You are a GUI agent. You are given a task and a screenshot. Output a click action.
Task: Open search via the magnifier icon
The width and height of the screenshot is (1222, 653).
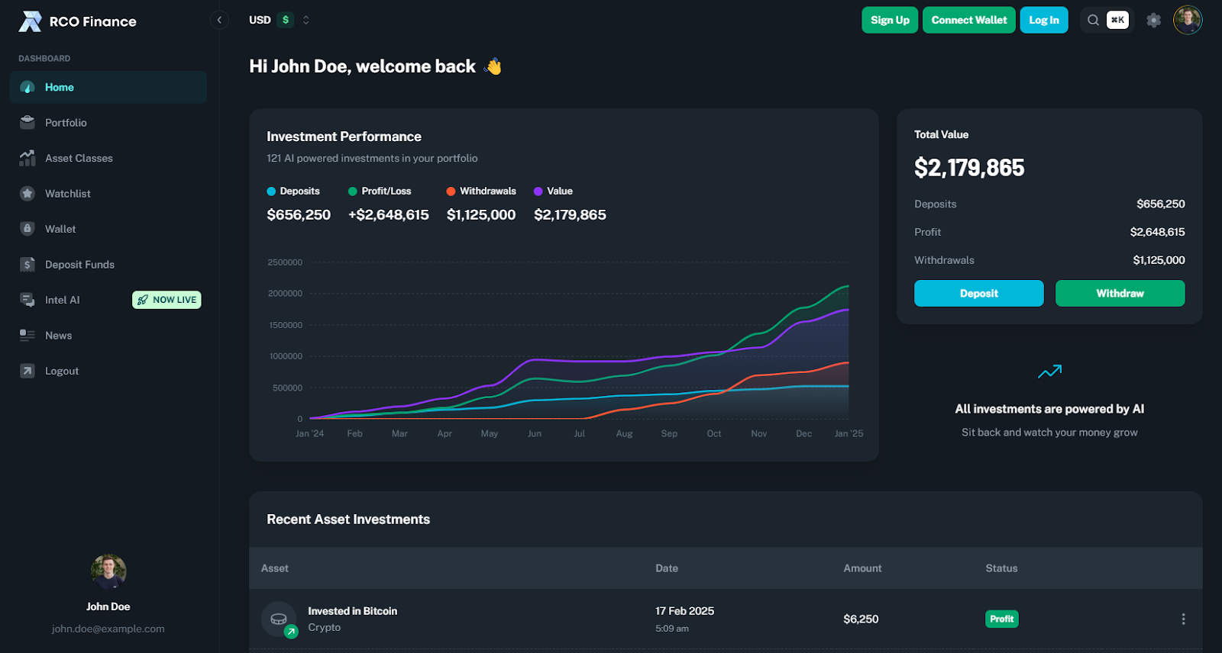click(1093, 20)
